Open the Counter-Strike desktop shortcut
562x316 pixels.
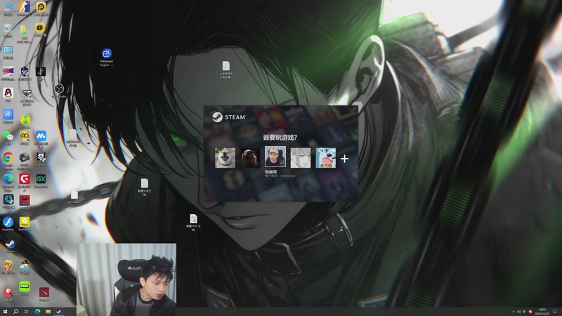(24, 8)
